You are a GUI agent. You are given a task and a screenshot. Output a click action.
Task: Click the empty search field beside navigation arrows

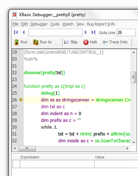pos(55,32)
